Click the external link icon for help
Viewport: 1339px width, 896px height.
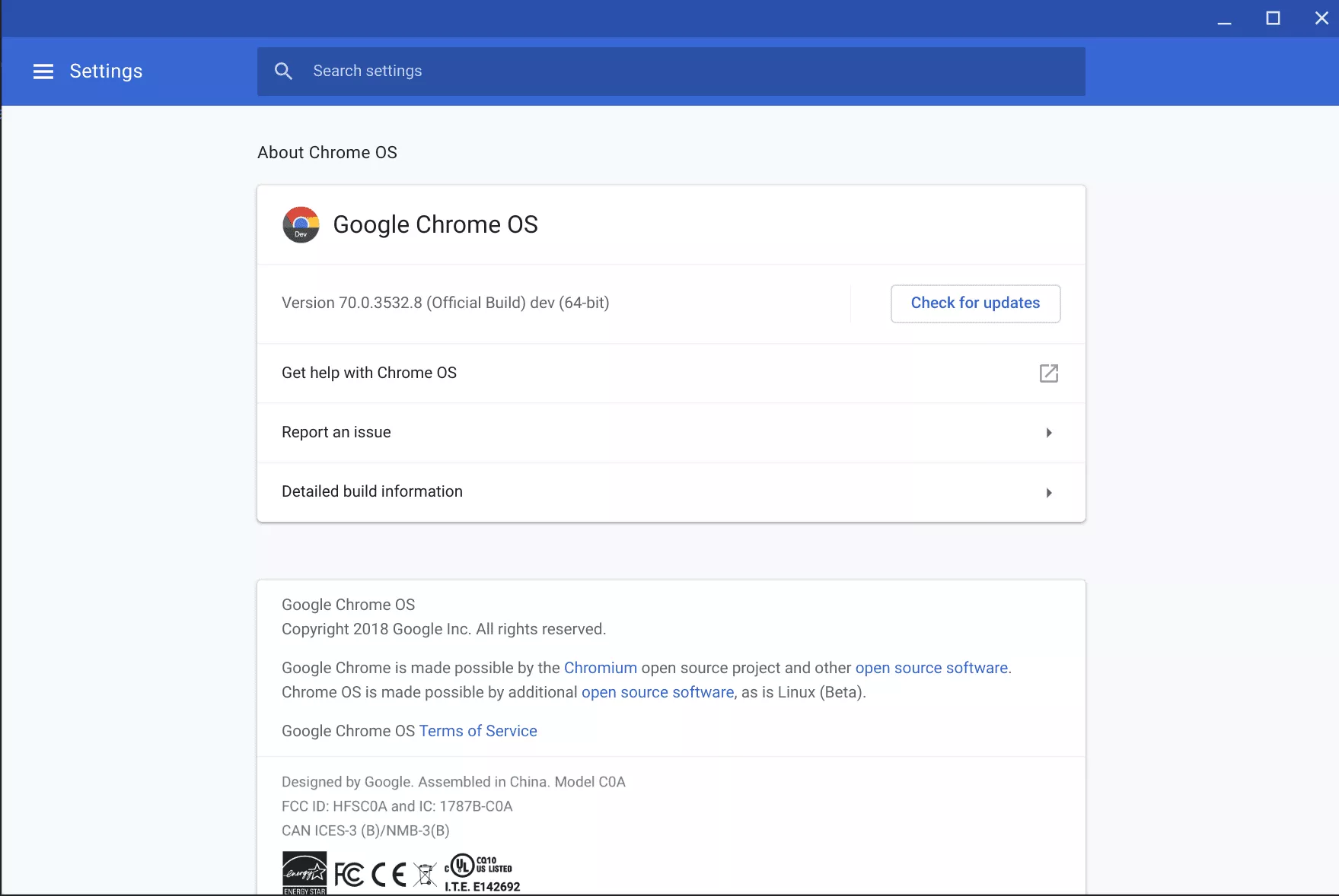[x=1048, y=373]
